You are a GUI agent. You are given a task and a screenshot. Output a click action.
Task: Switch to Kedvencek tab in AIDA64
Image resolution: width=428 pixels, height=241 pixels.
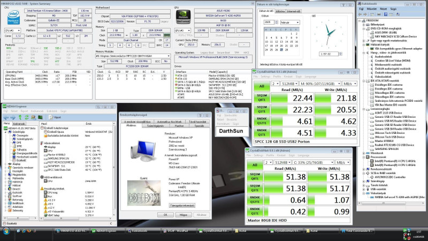(x=19, y=124)
